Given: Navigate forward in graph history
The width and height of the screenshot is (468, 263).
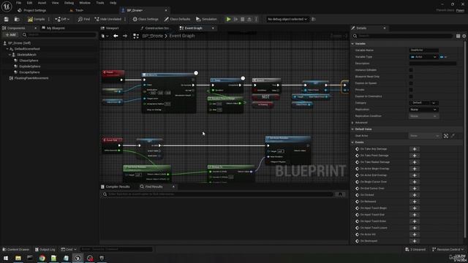Looking at the screenshot, I should pyautogui.click(x=125, y=36).
